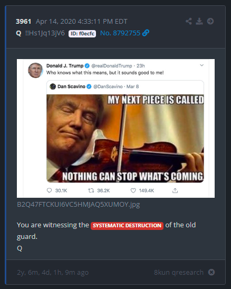231x289 pixels.
Task: Click the SYSTEMATIC DESTRUCTION red highlight tag
Action: click(127, 226)
